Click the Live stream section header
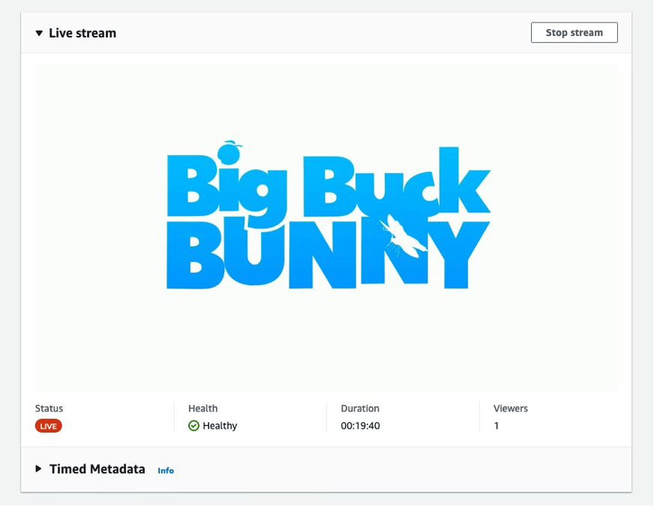This screenshot has height=506, width=654. point(82,33)
